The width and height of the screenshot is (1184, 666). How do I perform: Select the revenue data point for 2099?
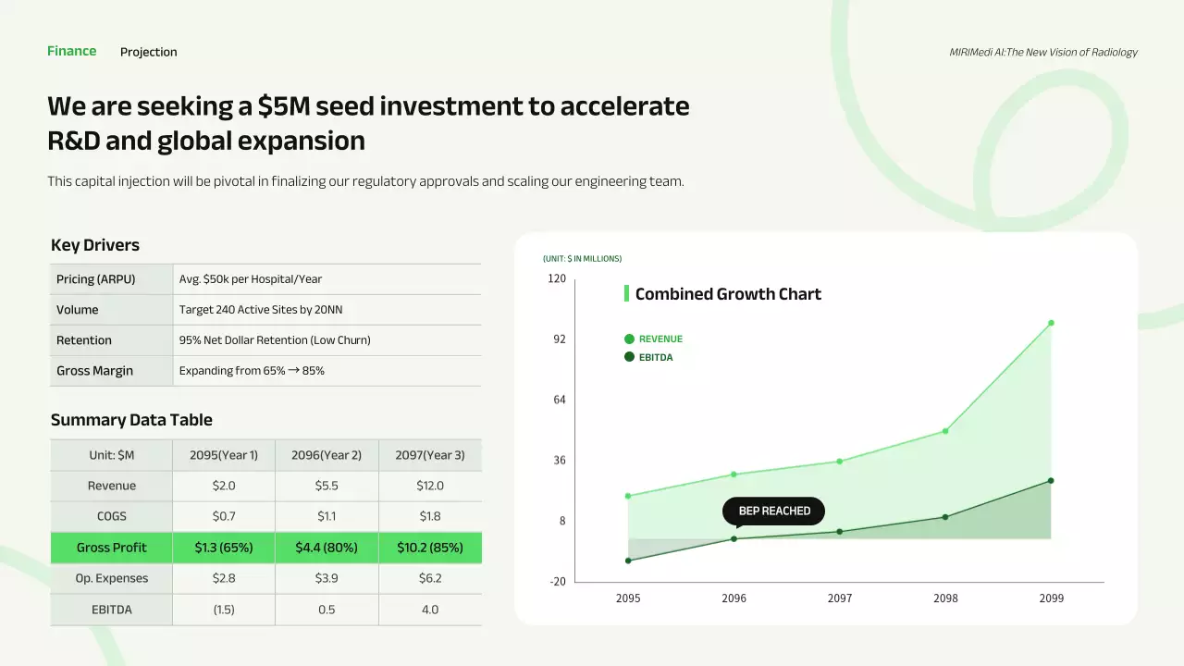pyautogui.click(x=1051, y=323)
